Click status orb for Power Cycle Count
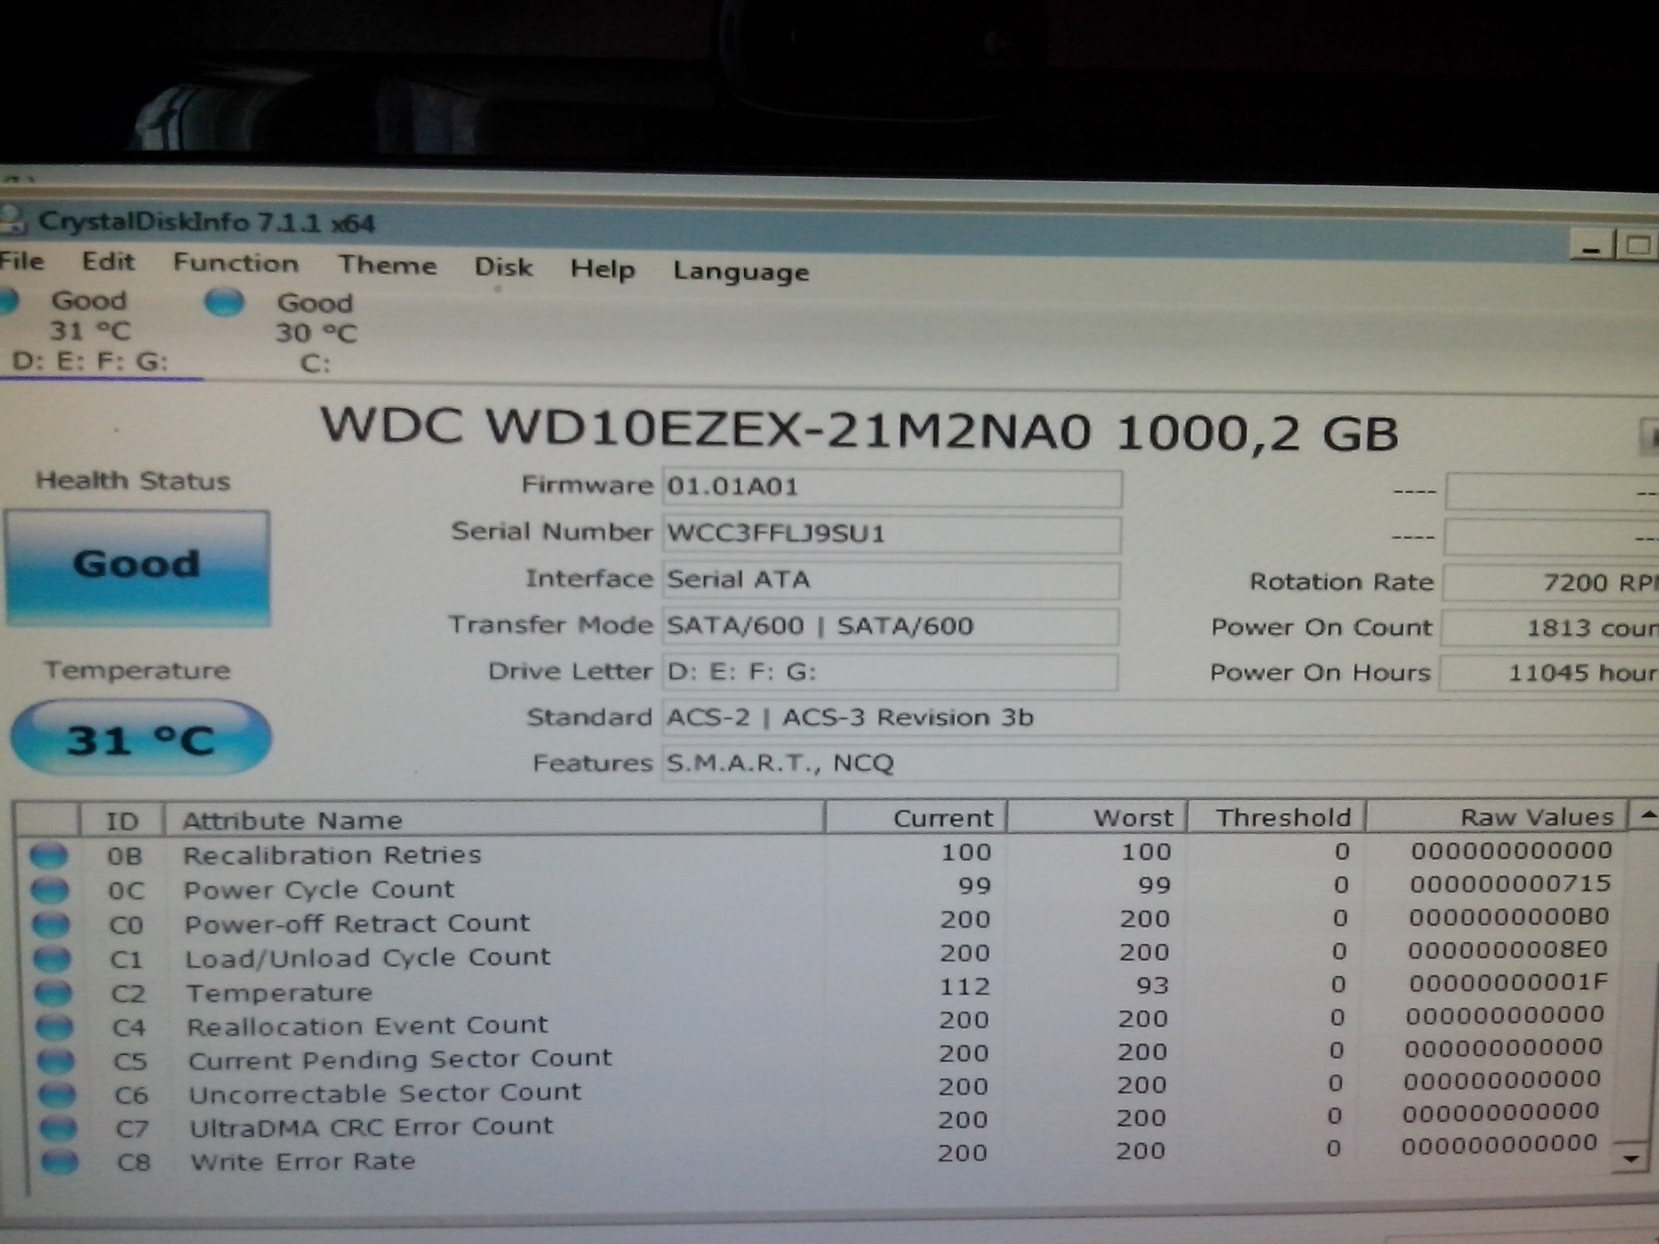 click(x=49, y=890)
